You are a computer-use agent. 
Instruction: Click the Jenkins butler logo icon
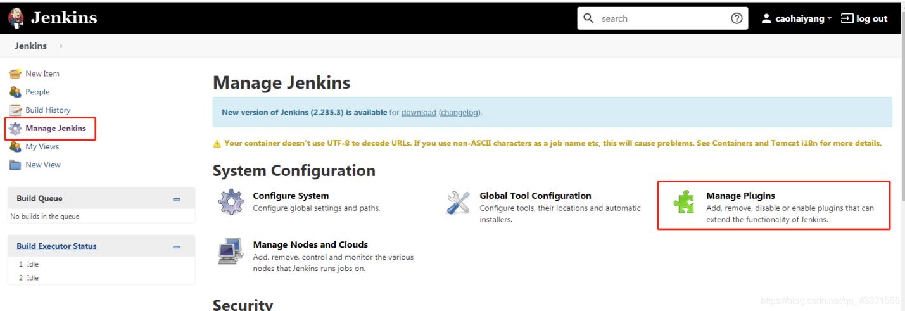tap(13, 17)
